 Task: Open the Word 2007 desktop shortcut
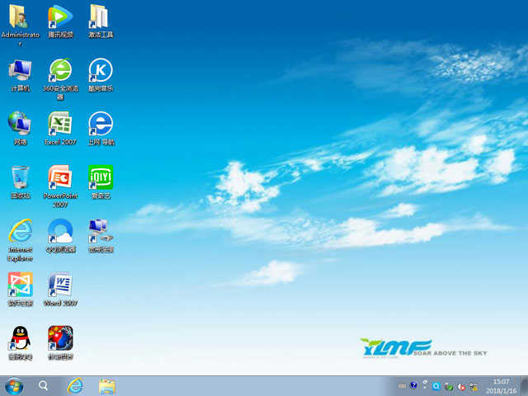point(60,285)
